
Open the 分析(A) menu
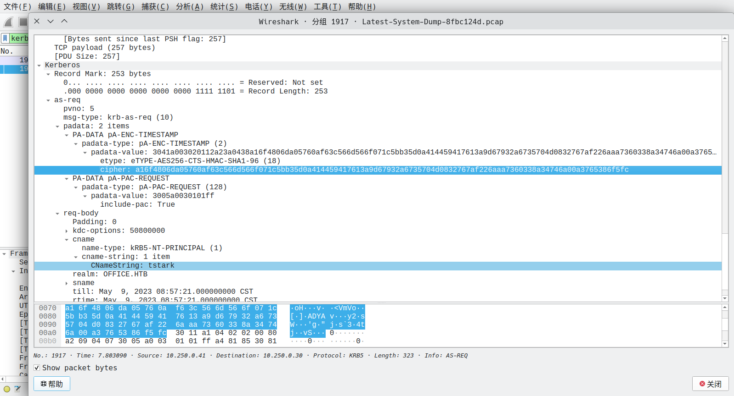[x=189, y=6]
